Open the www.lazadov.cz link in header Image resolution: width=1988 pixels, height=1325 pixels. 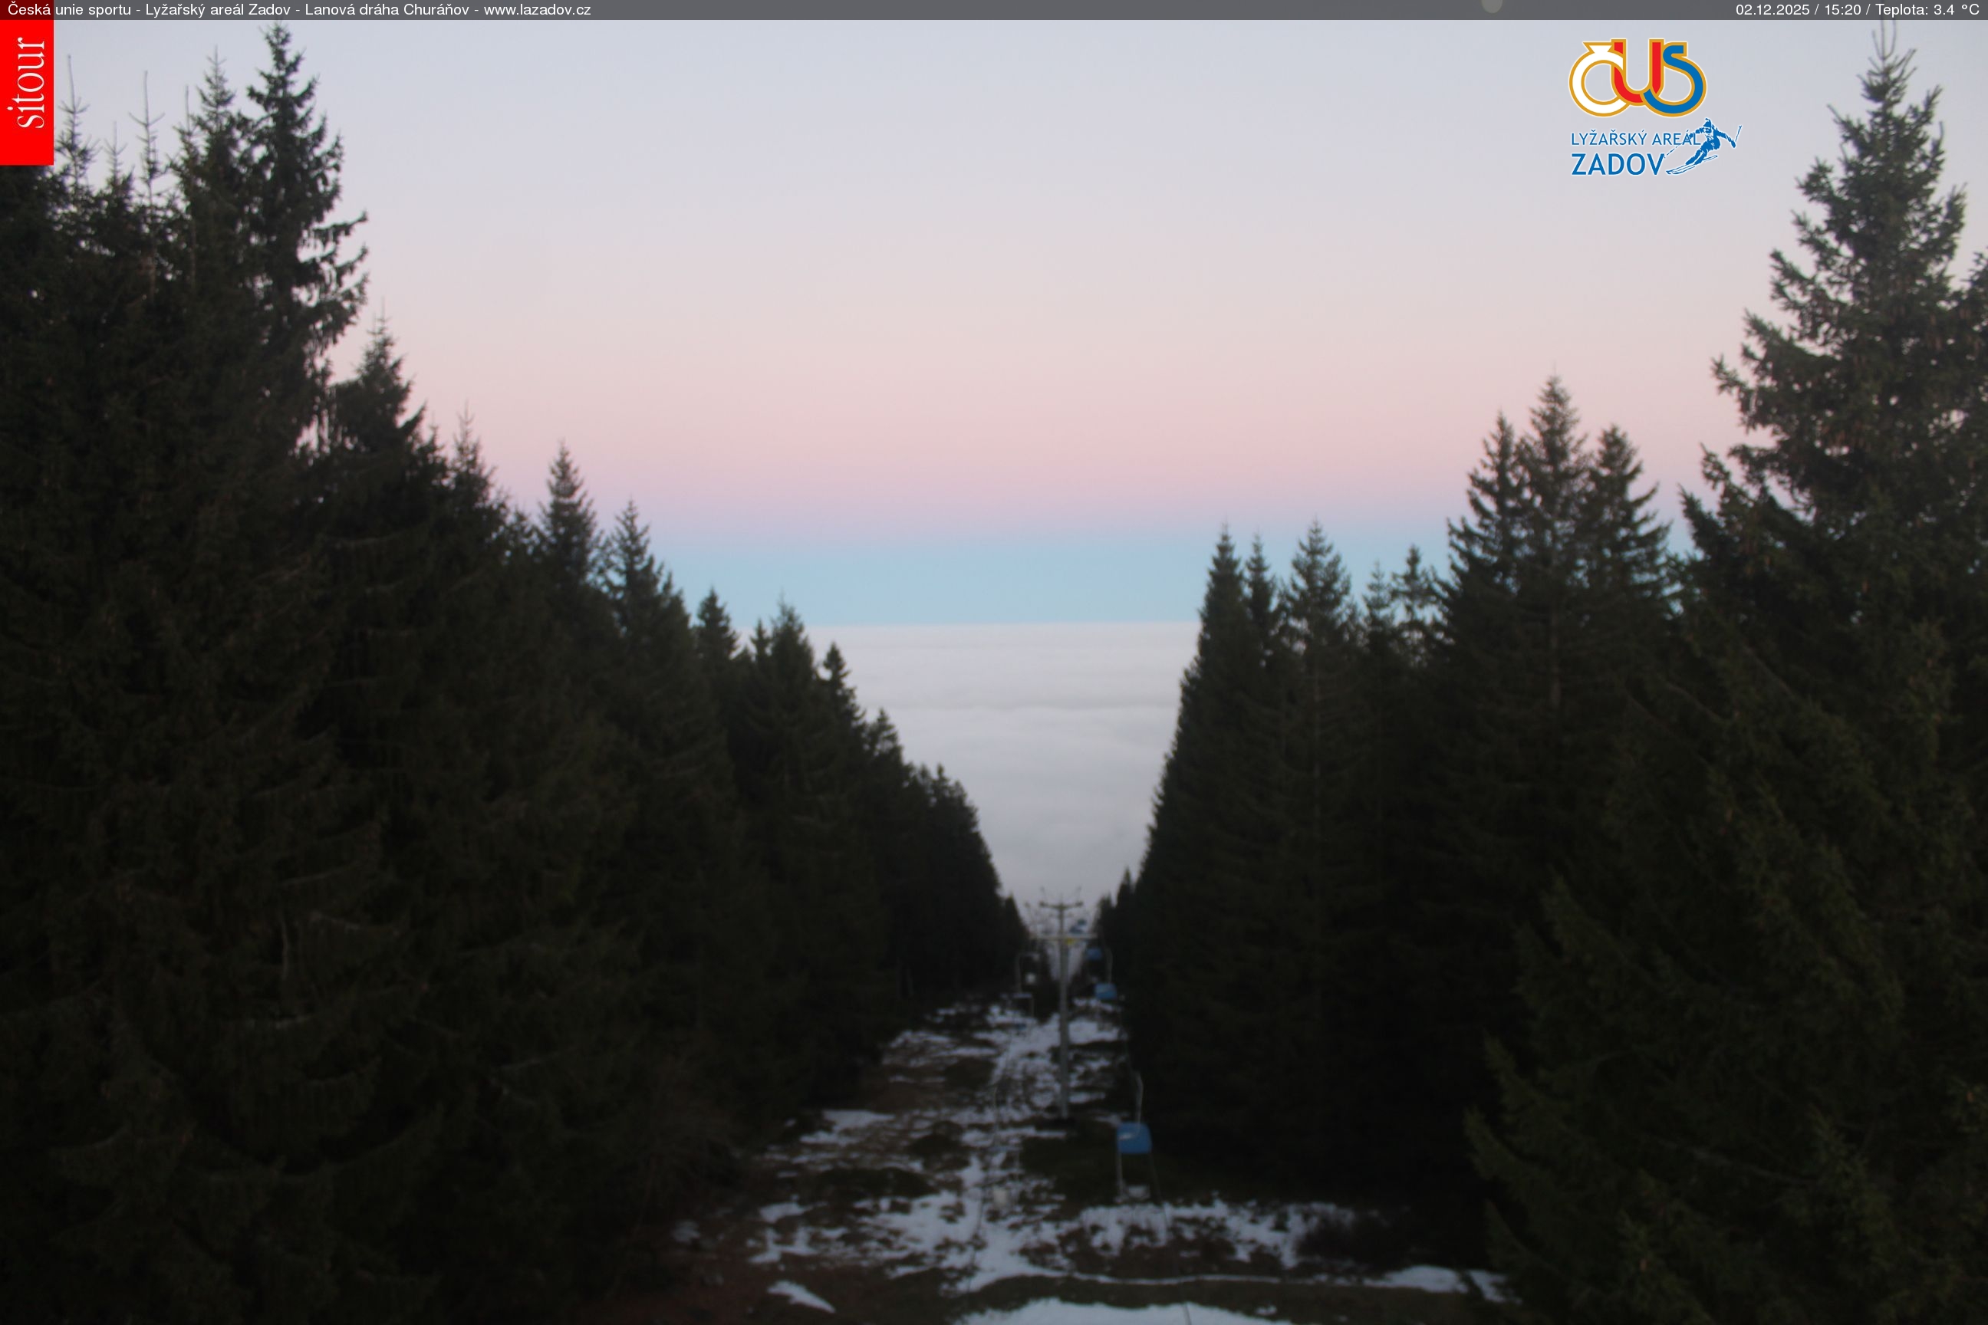pyautogui.click(x=537, y=9)
